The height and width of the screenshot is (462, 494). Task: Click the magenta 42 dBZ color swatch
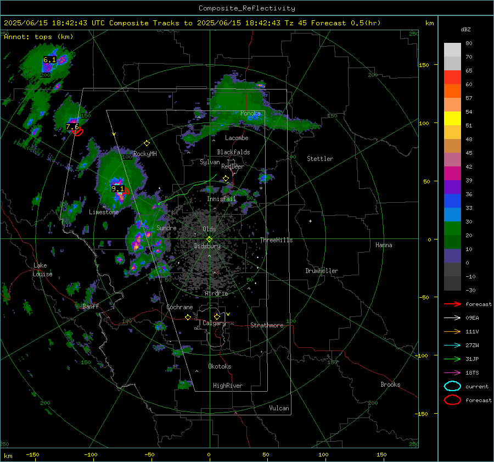point(452,173)
